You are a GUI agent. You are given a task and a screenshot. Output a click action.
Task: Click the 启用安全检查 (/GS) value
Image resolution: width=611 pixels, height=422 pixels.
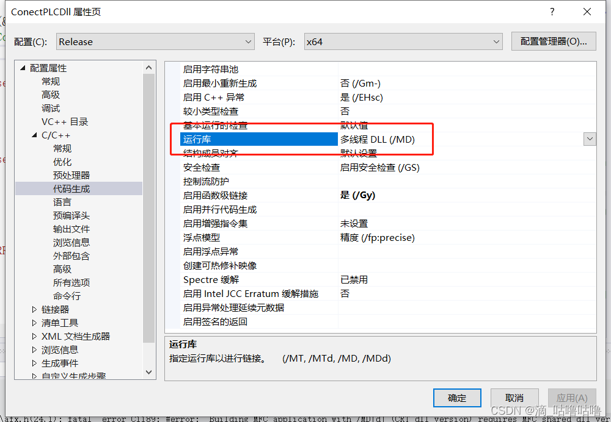379,168
